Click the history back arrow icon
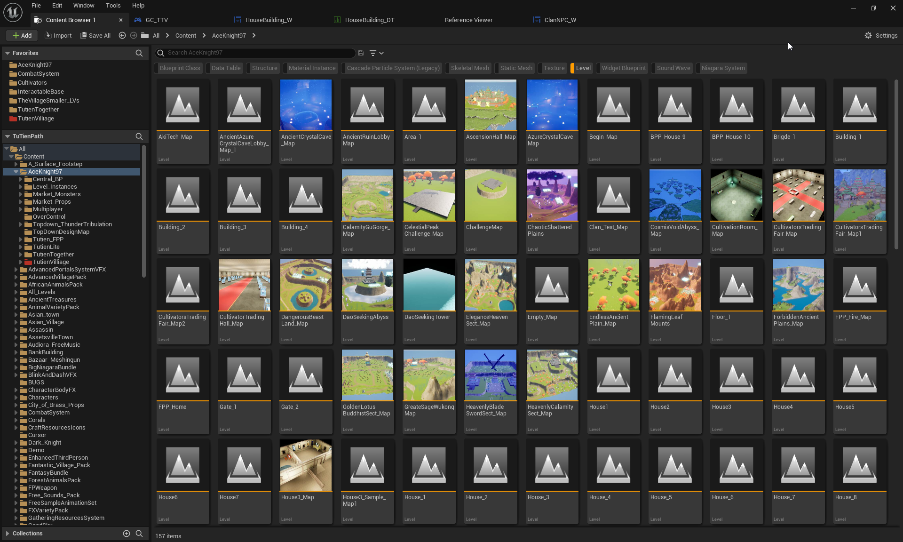Viewport: 903px width, 542px height. click(x=122, y=35)
